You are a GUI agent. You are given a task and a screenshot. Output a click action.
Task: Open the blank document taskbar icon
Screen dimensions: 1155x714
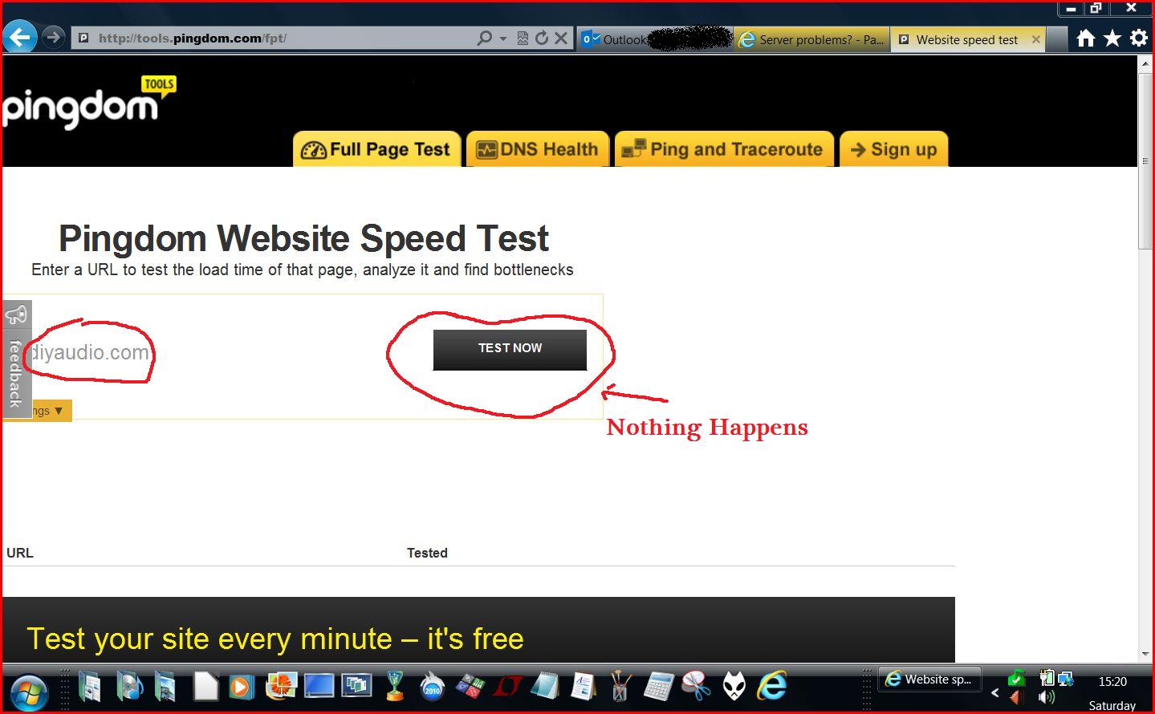(205, 687)
